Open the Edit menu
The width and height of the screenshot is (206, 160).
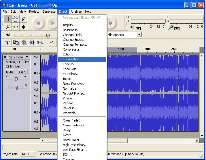(x=13, y=11)
